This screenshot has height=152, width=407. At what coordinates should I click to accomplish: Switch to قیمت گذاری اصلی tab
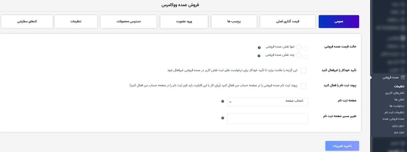(288, 22)
